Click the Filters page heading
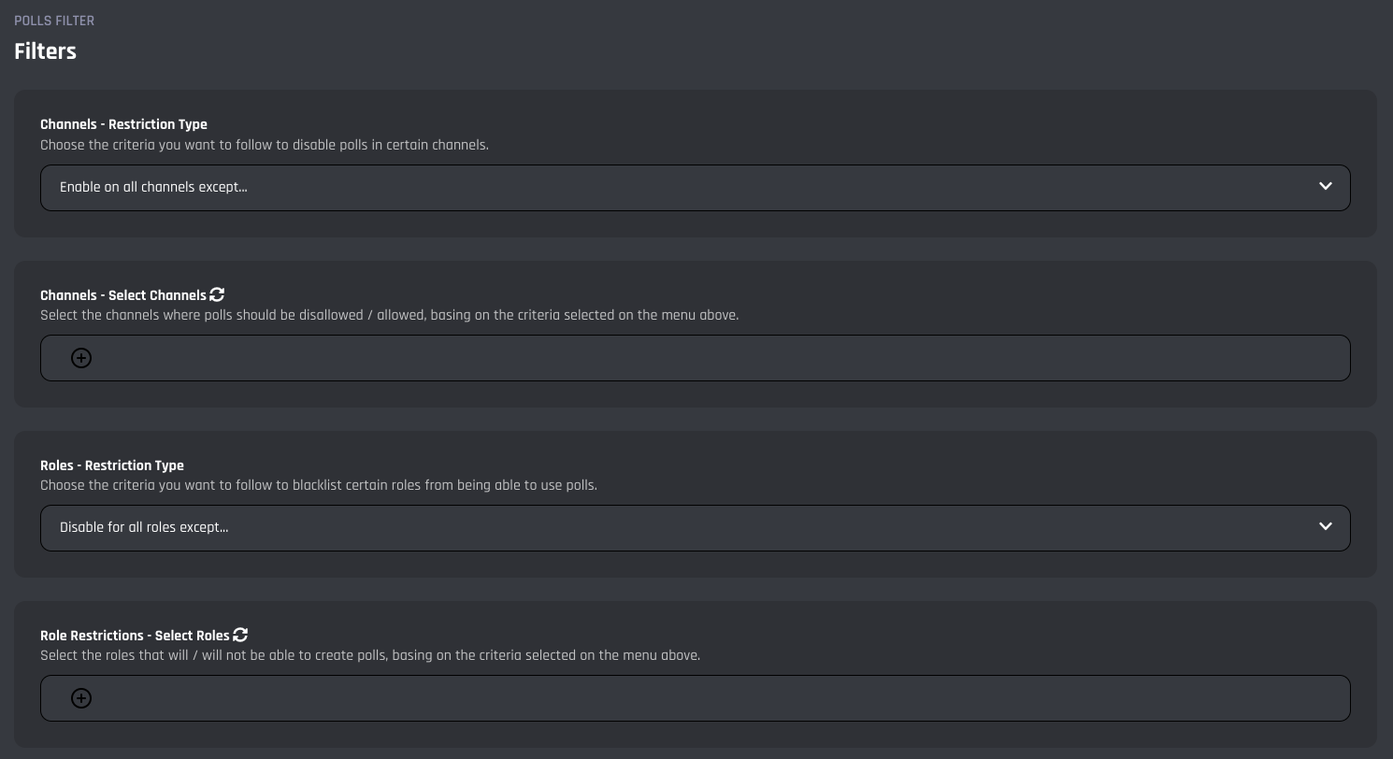Screen dimensions: 1393x759 click(45, 51)
